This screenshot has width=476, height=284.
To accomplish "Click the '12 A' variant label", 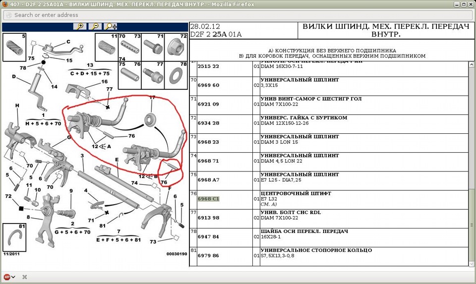I will [101, 147].
